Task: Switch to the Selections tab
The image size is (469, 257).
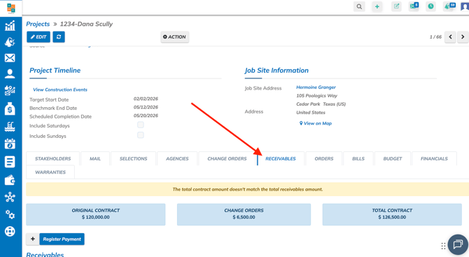Action: 134,158
